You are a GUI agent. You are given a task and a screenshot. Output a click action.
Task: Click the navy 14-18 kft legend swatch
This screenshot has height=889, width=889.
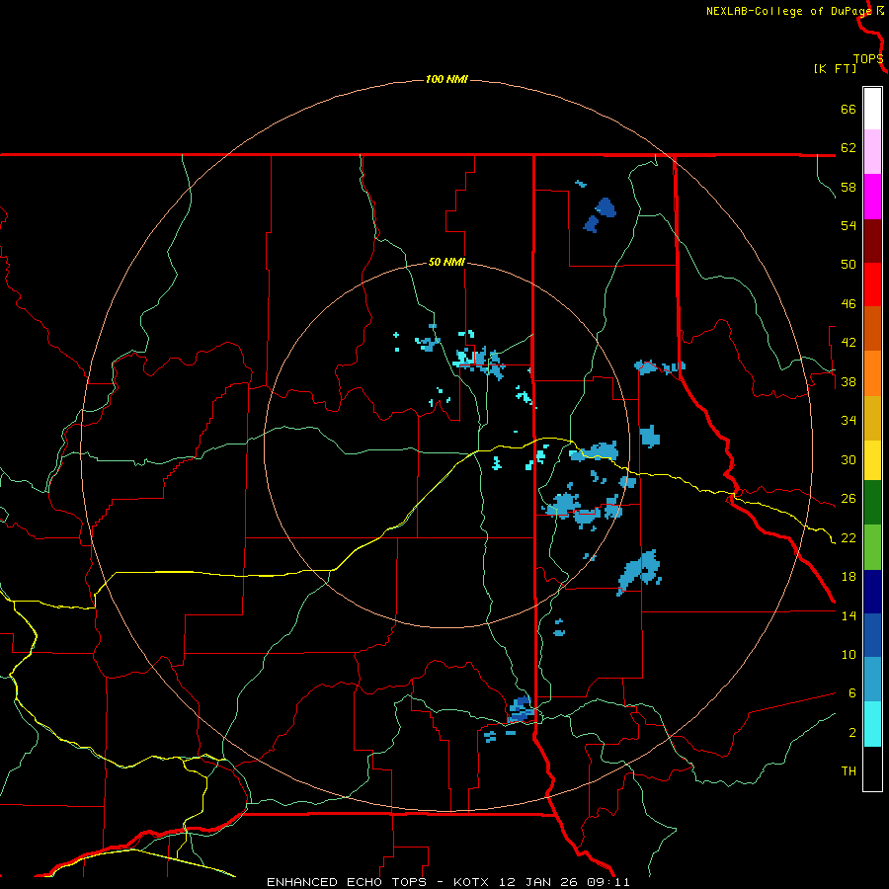(872, 592)
